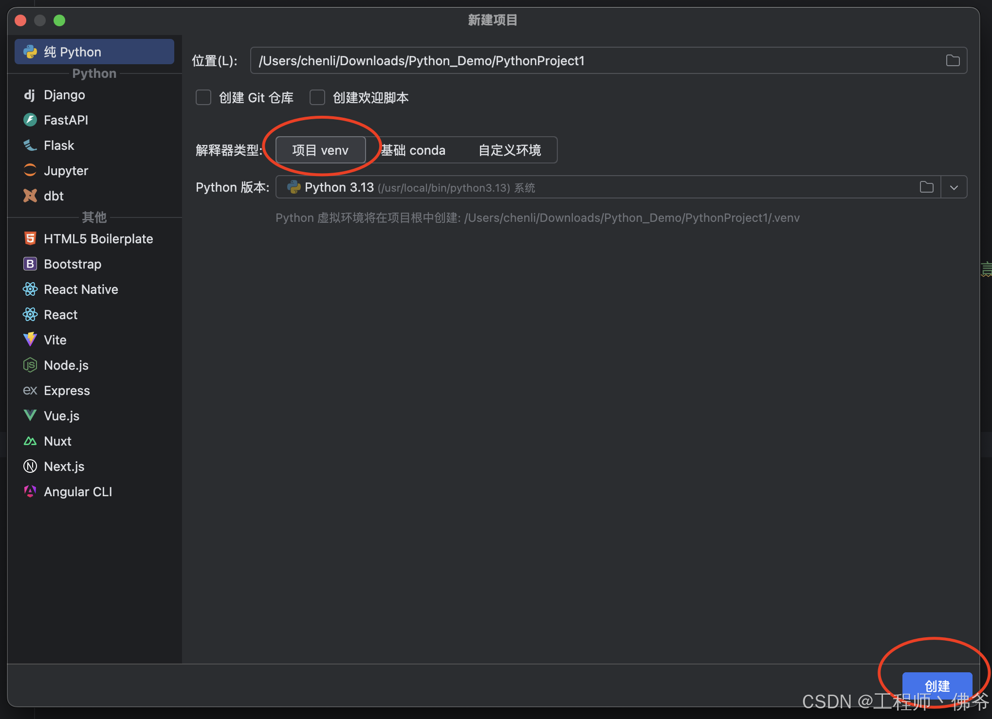The width and height of the screenshot is (992, 719).
Task: Switch to 自定义环境 interpreter tab
Action: click(510, 150)
